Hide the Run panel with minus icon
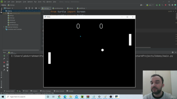 176,53
